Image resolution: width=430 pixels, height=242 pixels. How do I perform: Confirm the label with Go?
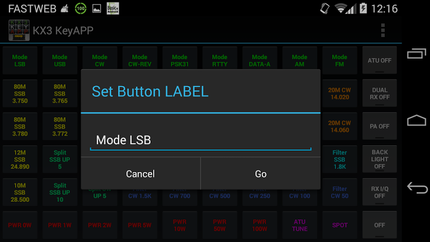[261, 173]
